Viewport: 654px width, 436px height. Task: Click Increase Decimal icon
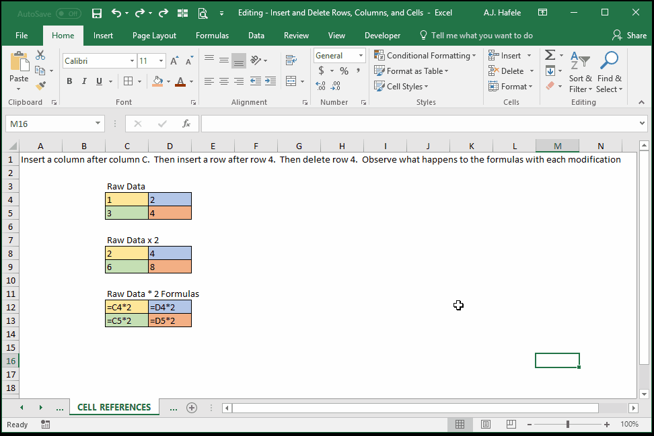(x=321, y=86)
